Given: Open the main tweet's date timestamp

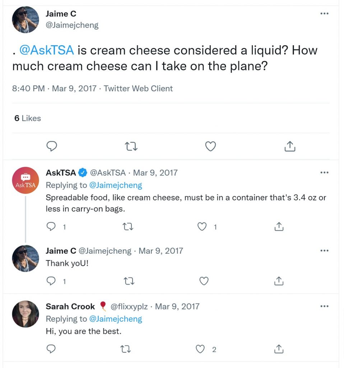Looking at the screenshot, I should (74, 88).
